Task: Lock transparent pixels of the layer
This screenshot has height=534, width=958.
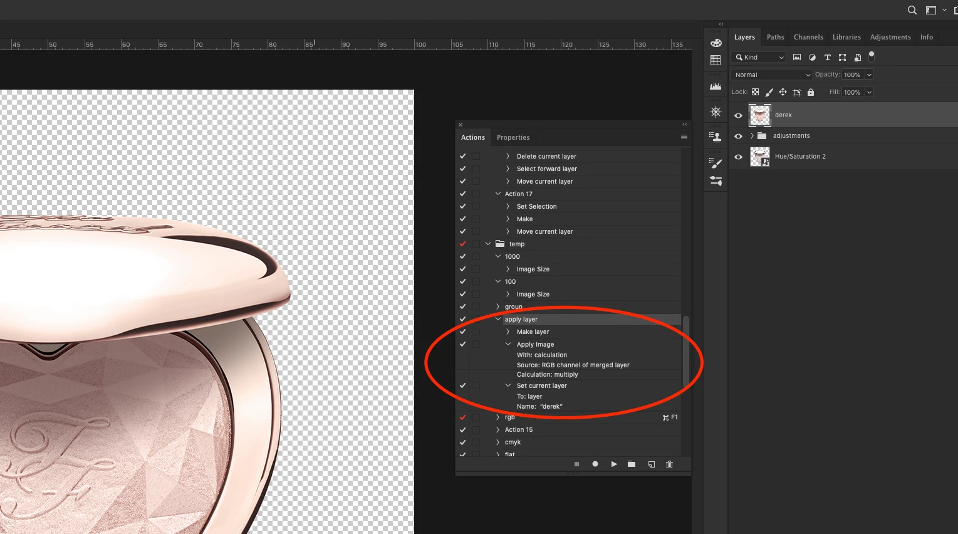Action: click(x=755, y=92)
